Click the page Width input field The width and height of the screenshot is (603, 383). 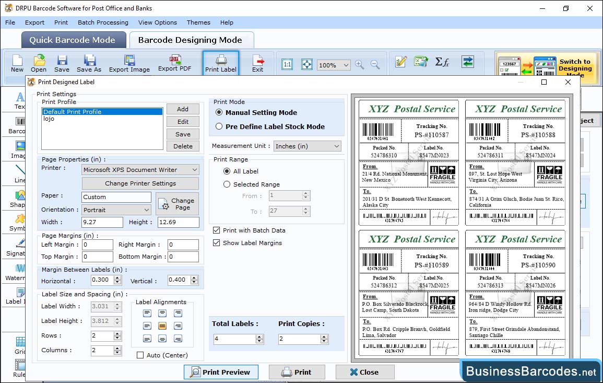(x=102, y=222)
